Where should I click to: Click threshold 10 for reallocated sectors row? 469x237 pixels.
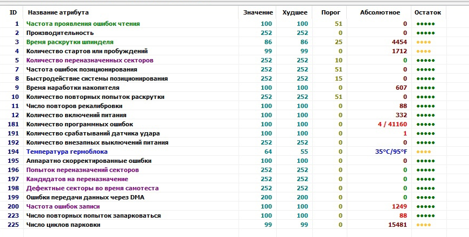[x=339, y=60]
